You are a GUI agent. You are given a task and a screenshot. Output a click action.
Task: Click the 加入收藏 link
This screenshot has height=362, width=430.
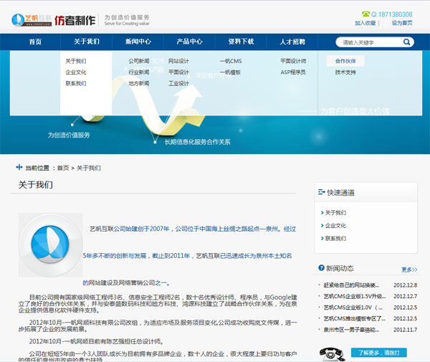pyautogui.click(x=365, y=23)
